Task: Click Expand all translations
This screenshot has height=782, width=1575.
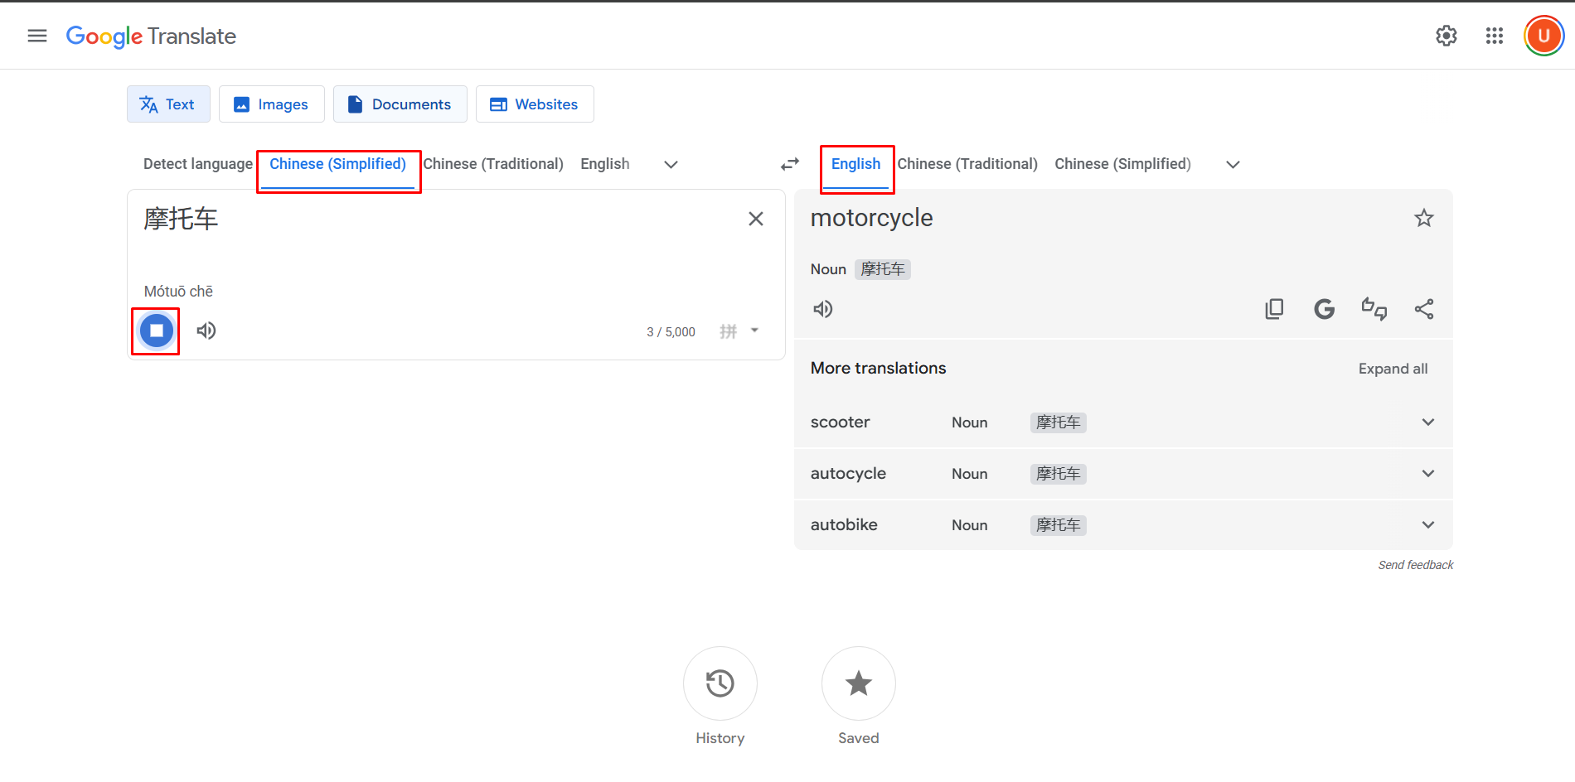Action: click(1392, 368)
